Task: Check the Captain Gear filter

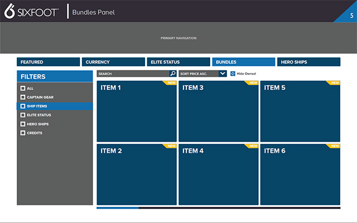Action: pyautogui.click(x=22, y=97)
